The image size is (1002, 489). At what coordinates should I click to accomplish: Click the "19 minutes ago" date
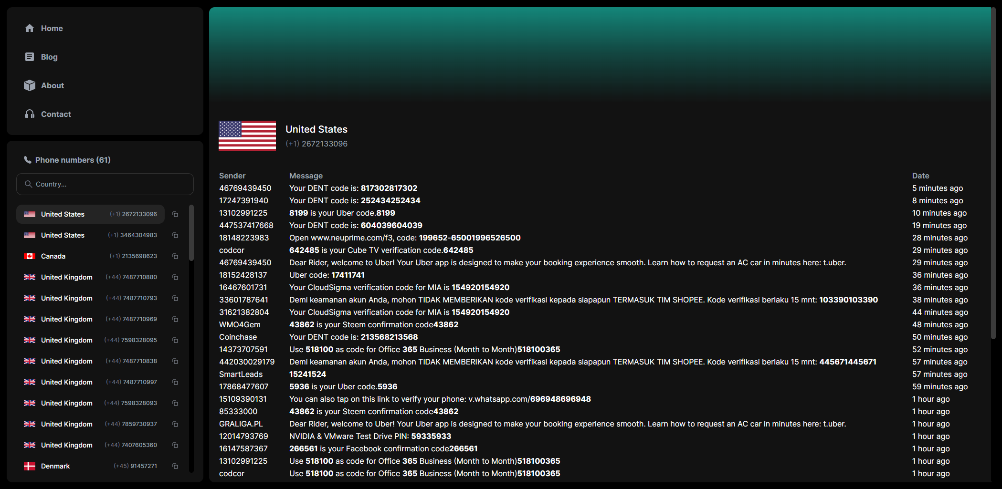939,225
